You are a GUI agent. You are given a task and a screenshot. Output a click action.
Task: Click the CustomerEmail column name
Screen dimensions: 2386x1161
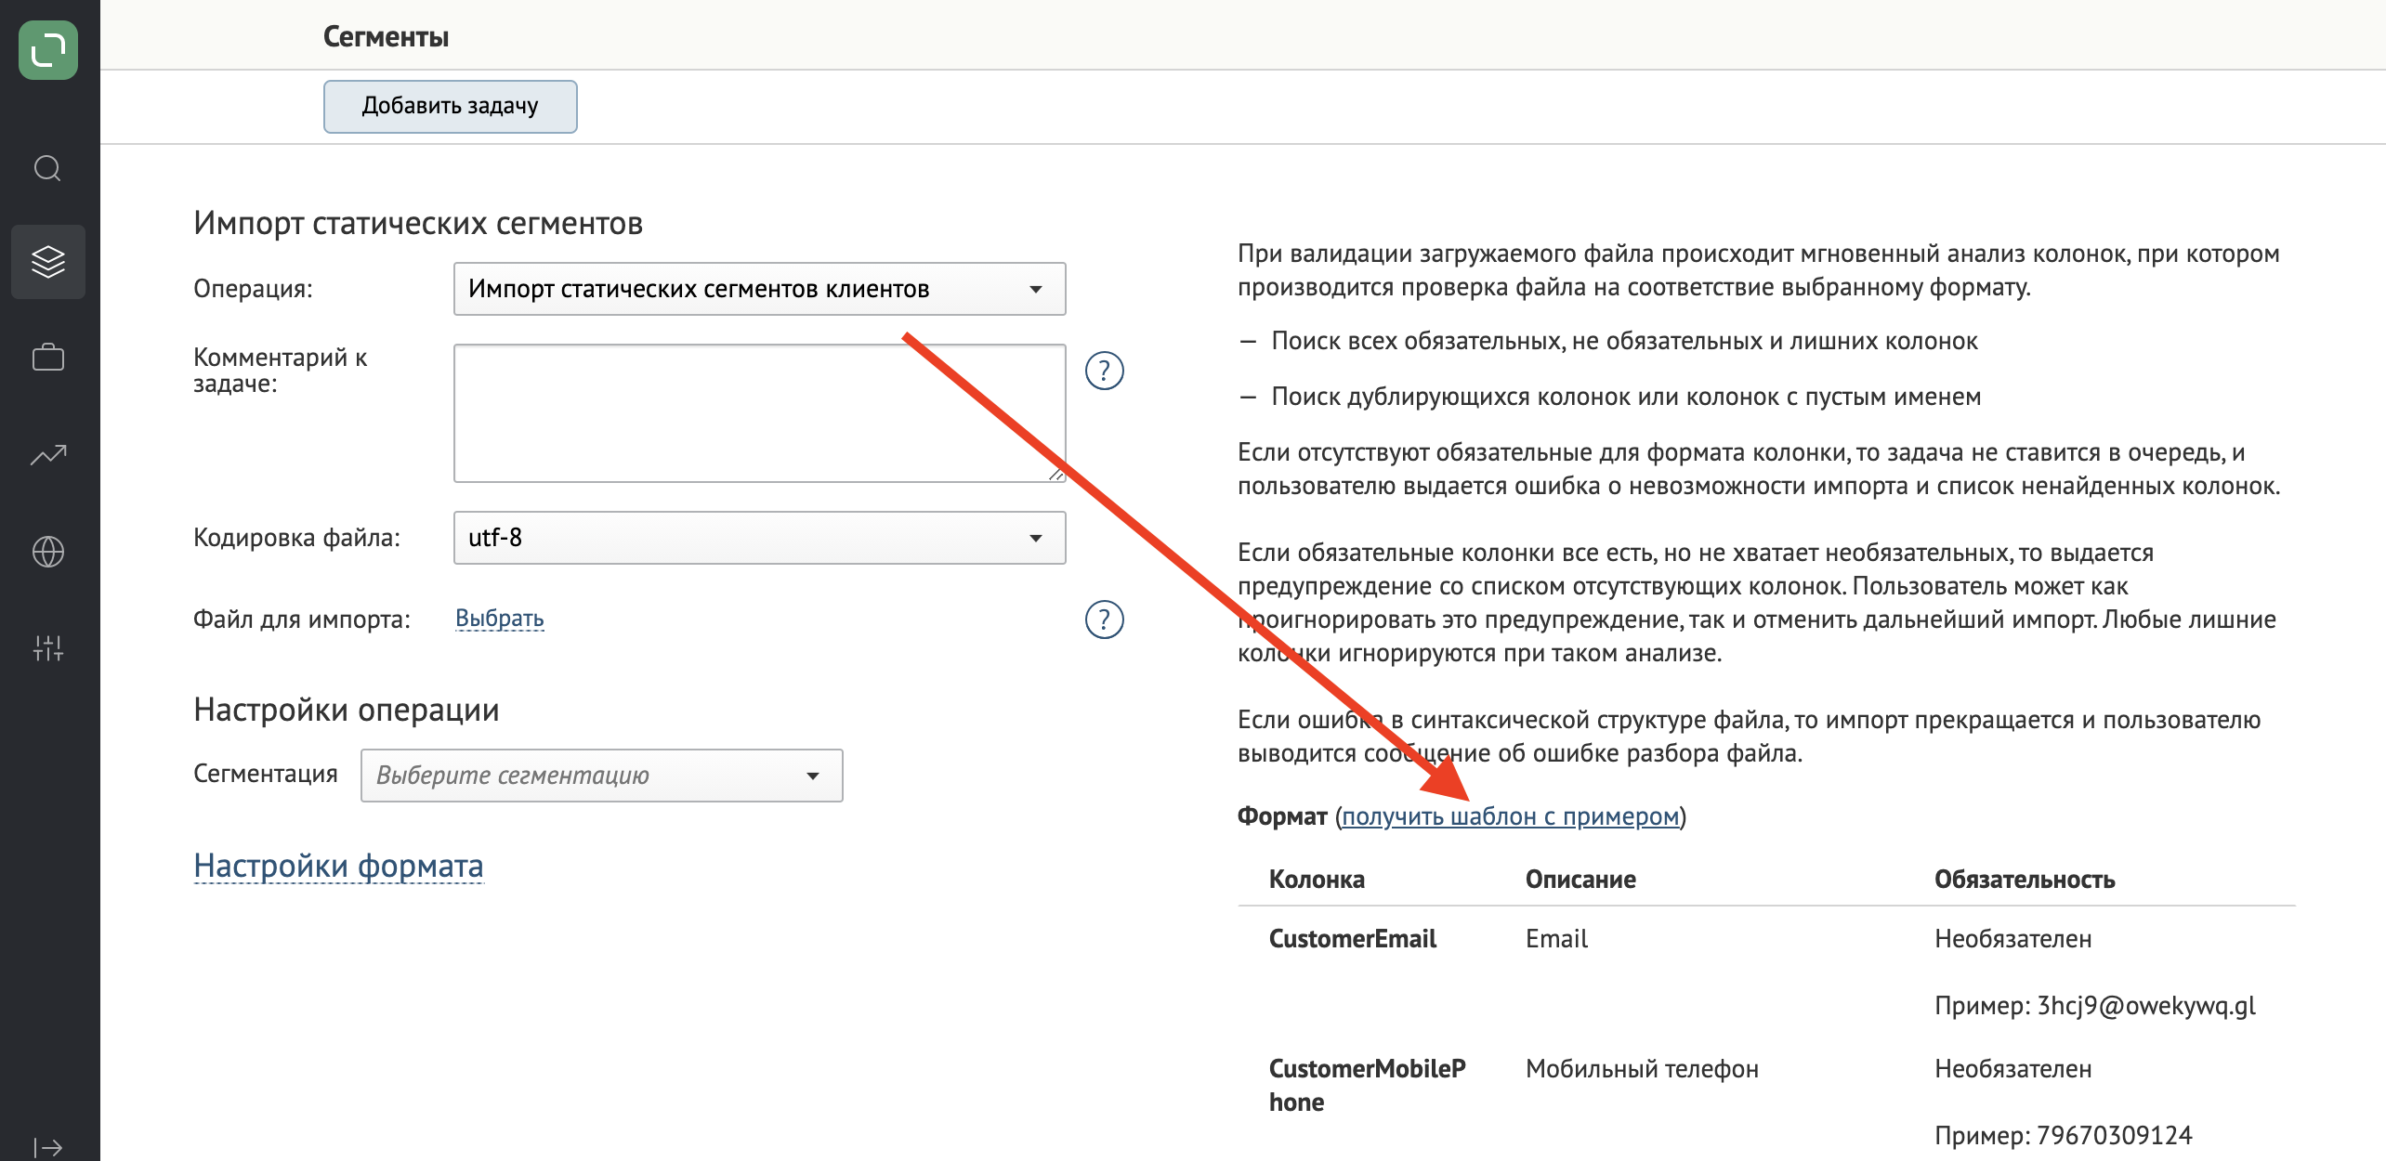(x=1352, y=939)
